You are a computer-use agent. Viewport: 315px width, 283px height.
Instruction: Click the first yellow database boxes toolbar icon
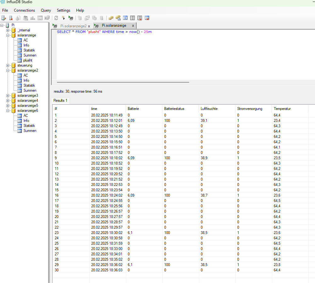pyautogui.click(x=111, y=18)
